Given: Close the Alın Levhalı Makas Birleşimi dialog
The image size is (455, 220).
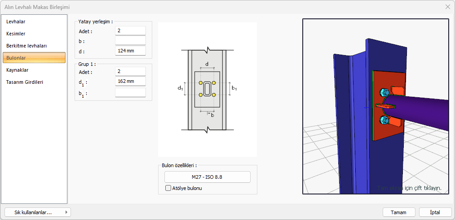Looking at the screenshot, I should (x=447, y=7).
